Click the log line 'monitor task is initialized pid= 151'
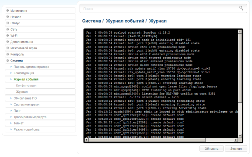Screen dimensions: 252x157 click(138, 40)
